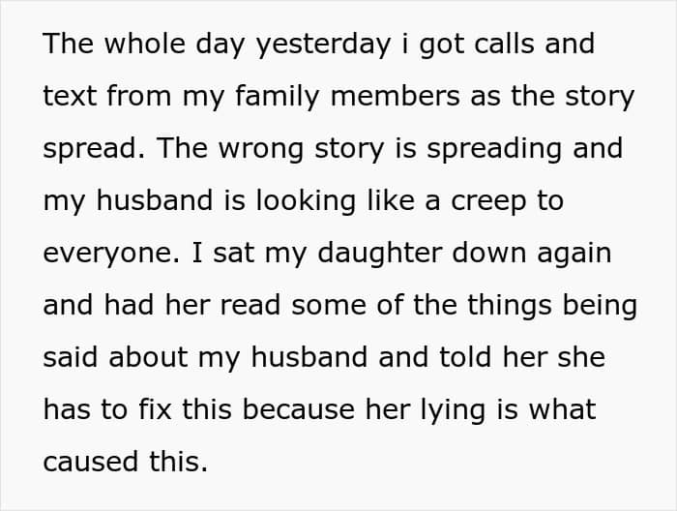Click the word "wrong"
The height and width of the screenshot is (511, 677).
(x=261, y=149)
